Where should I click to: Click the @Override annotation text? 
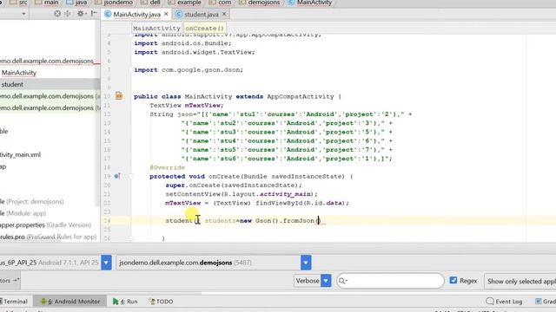[167, 167]
